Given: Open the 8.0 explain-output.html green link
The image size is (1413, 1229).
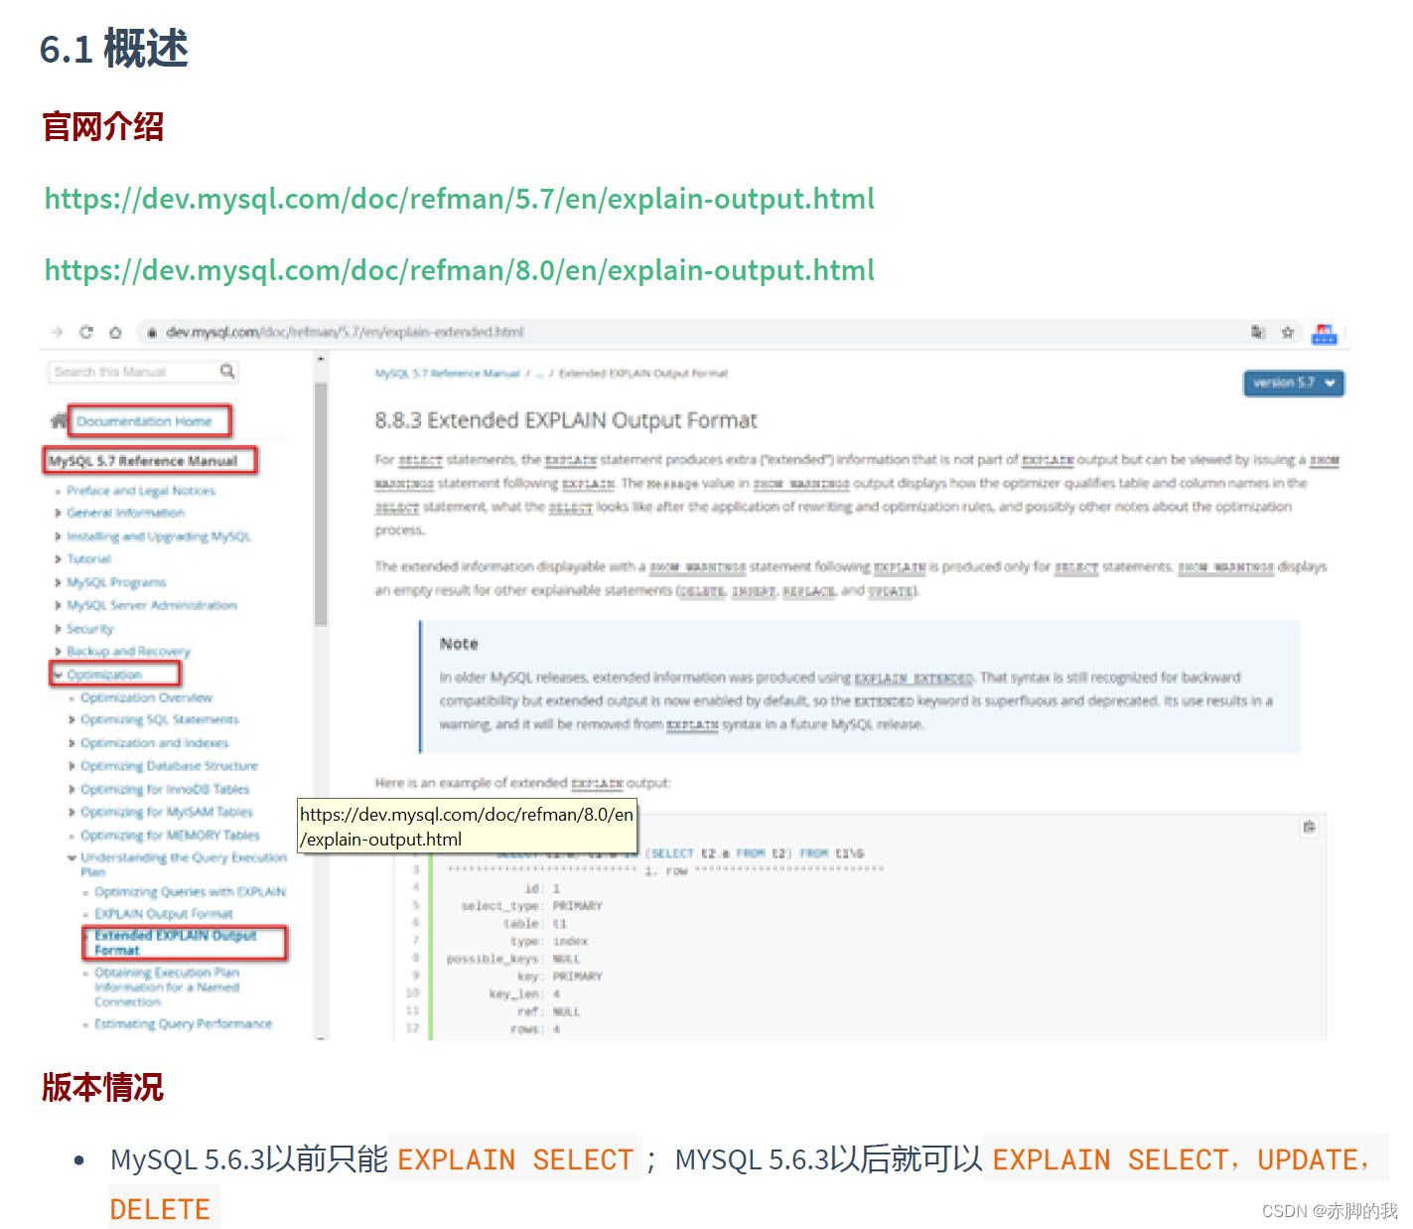Looking at the screenshot, I should click(460, 270).
